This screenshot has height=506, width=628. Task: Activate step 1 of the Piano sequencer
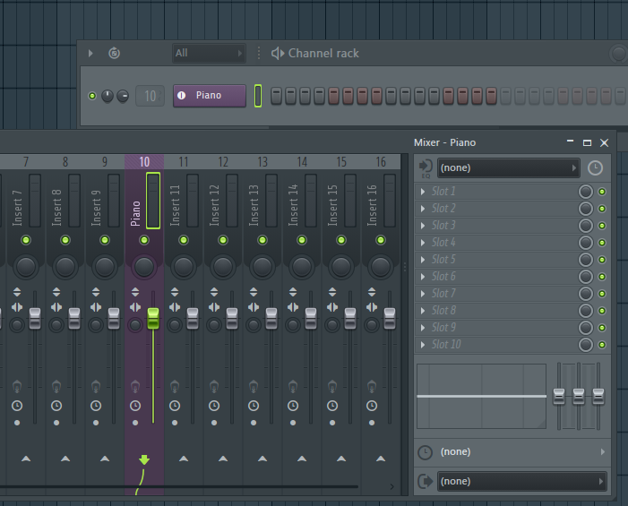[x=276, y=96]
